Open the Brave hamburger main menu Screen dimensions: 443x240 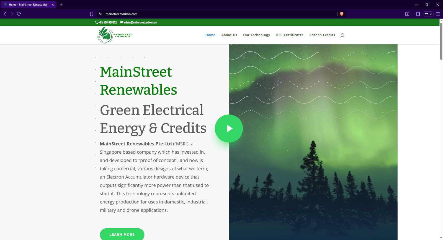click(x=438, y=14)
